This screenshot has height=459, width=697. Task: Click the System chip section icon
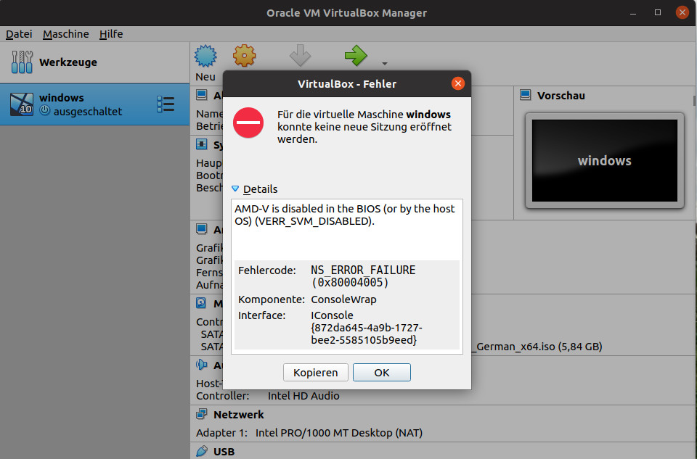[x=201, y=144]
